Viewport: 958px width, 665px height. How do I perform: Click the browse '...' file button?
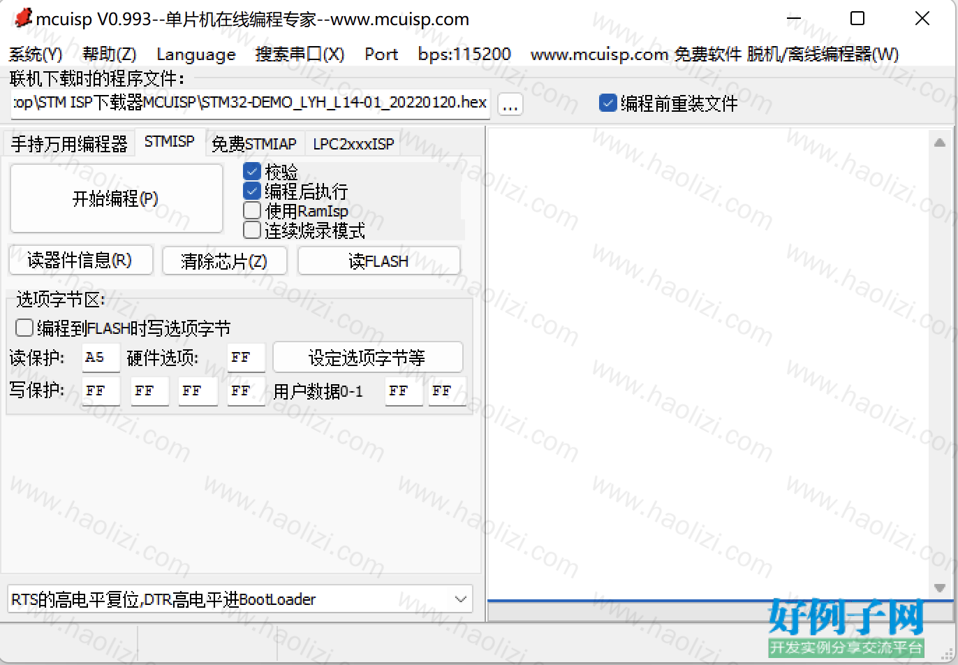point(510,105)
